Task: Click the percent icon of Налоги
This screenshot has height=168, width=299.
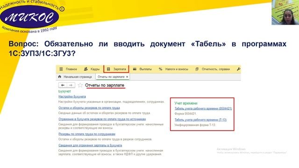Action: tap(160, 69)
